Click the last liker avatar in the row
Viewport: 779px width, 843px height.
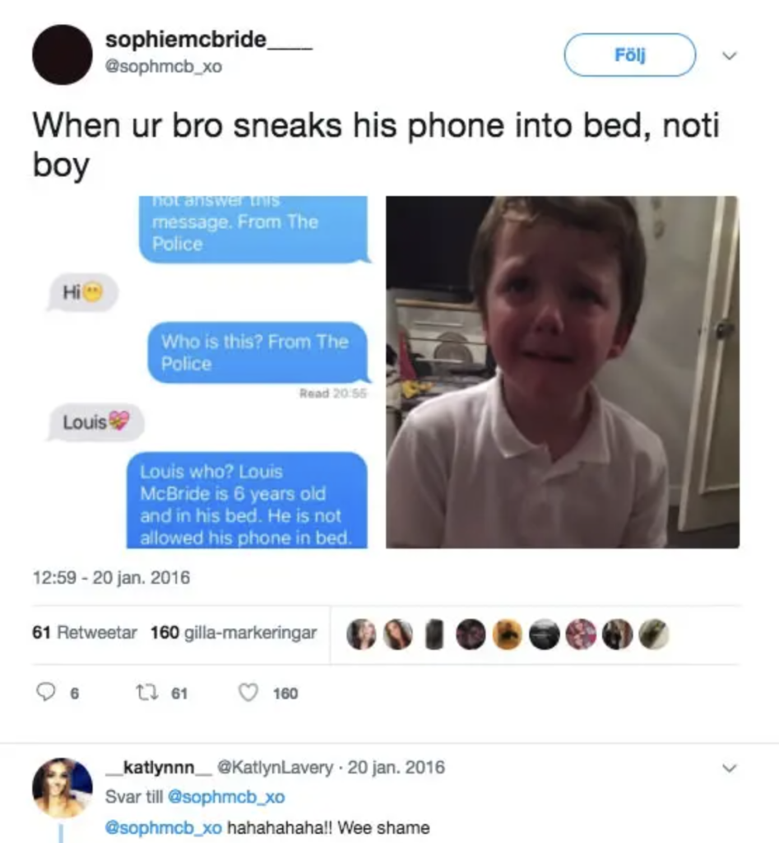click(654, 635)
